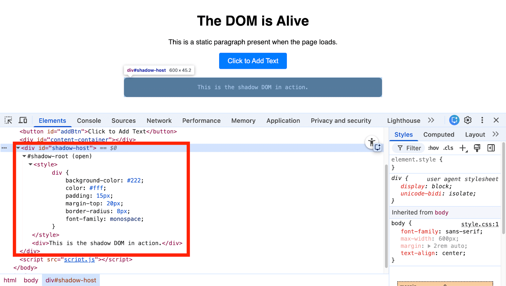The width and height of the screenshot is (506, 286).
Task: Open the AI assistance icon in DevTools toolbar
Action: (x=454, y=120)
